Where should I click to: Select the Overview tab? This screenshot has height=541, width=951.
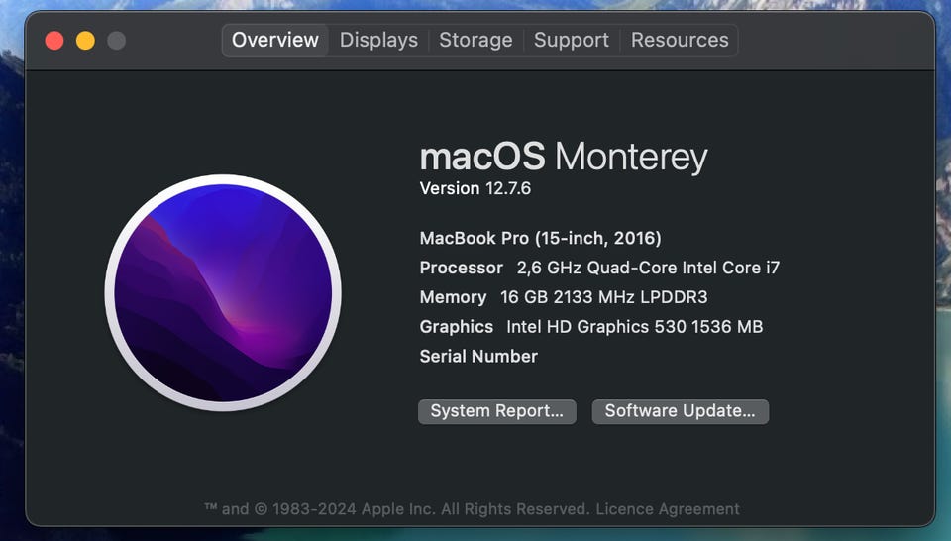[x=274, y=41]
